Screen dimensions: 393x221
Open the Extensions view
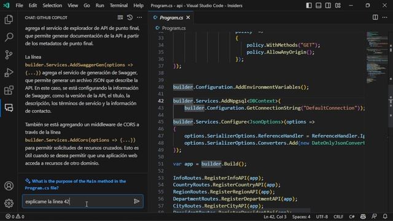pyautogui.click(x=9, y=90)
